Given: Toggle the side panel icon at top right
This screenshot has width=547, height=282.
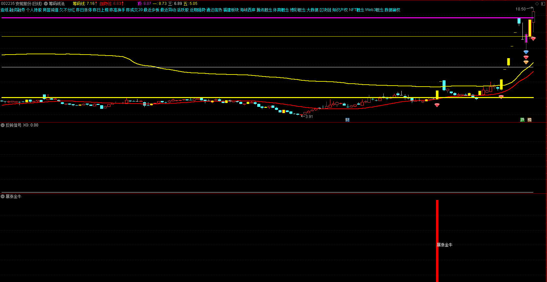Looking at the screenshot, I should (x=543, y=4).
